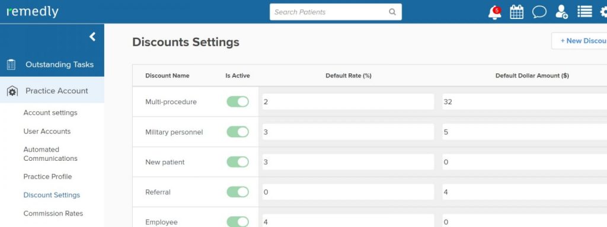Edit Multi-procedure default rate field
This screenshot has width=607, height=227.
[348, 102]
